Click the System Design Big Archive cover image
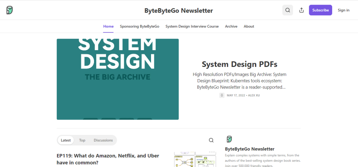 [x=117, y=79]
